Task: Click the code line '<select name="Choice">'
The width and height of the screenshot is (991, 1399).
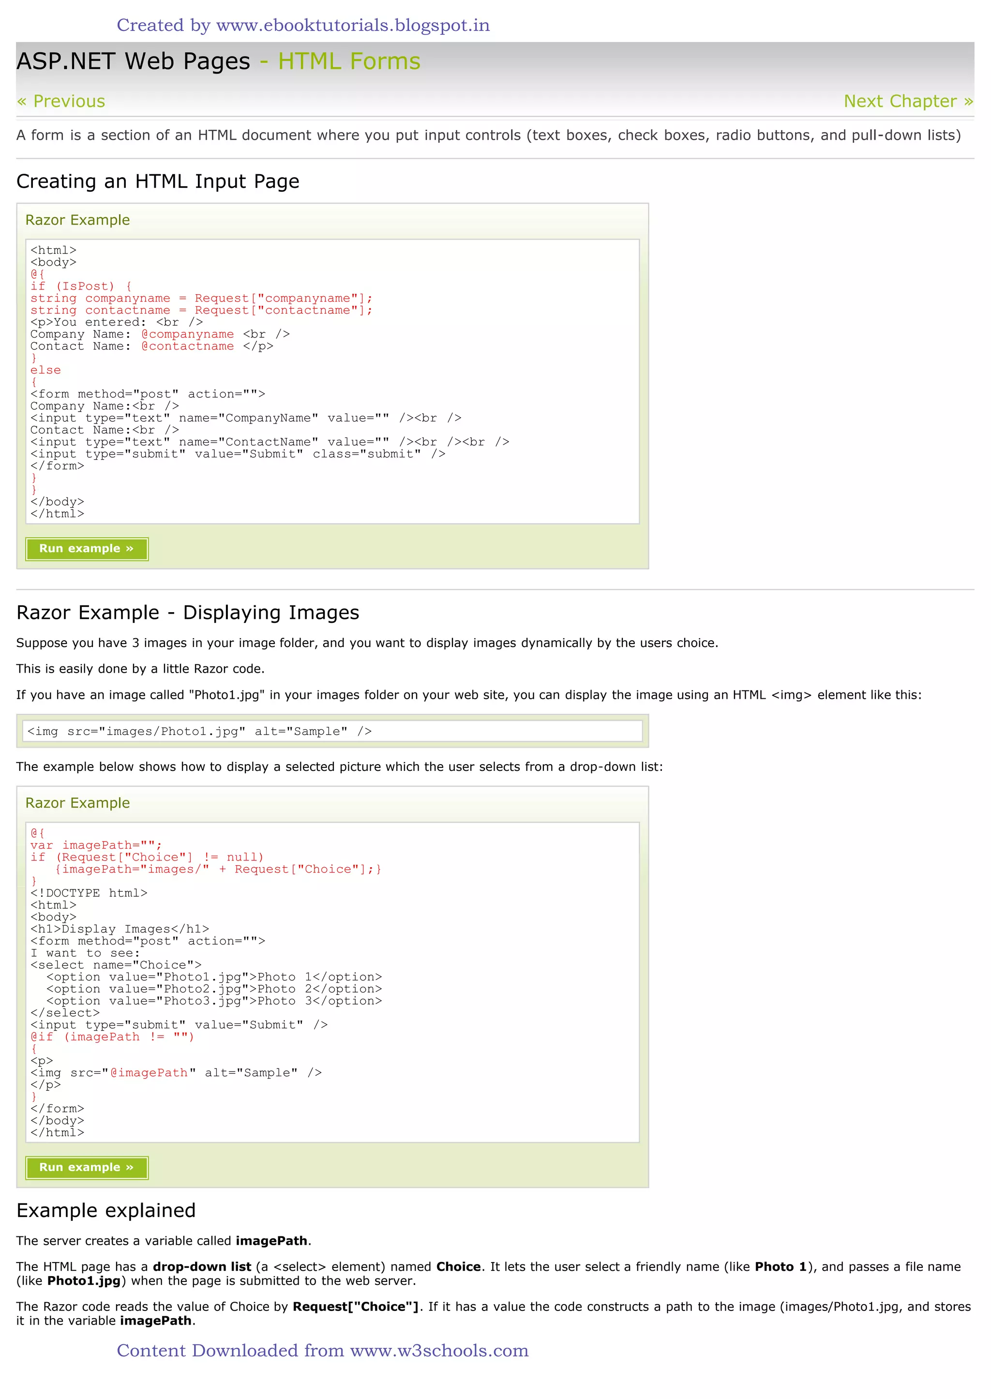Action: coord(116,965)
